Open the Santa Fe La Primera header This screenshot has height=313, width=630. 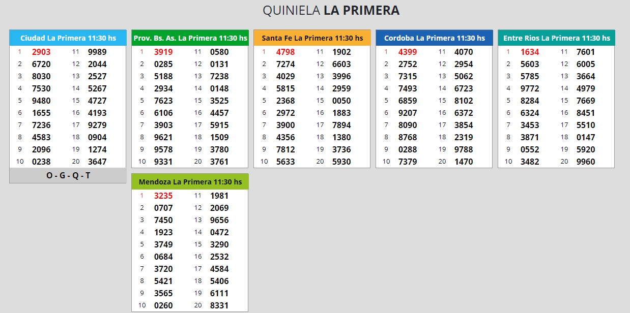[312, 38]
